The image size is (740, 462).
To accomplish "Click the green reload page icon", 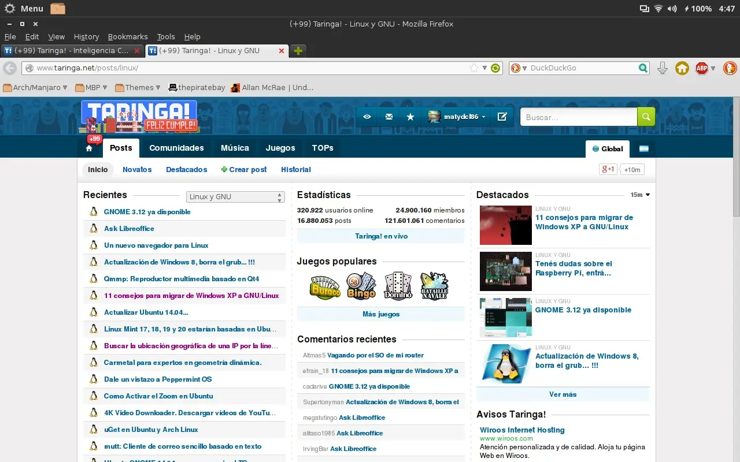I will click(x=495, y=68).
